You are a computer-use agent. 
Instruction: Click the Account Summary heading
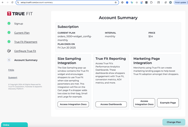[x=118, y=18]
